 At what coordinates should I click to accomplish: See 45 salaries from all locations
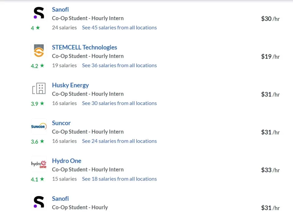click(119, 27)
